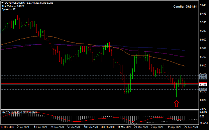Click the dropdown triangle beside SOYBNUSD,Daily
Image resolution: width=209 pixels, height=130 pixels.
click(2, 3)
